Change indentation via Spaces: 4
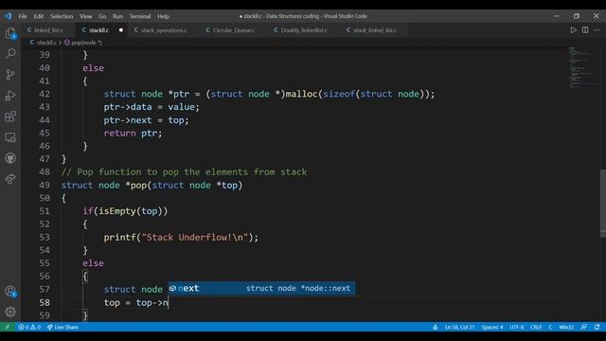 492,327
